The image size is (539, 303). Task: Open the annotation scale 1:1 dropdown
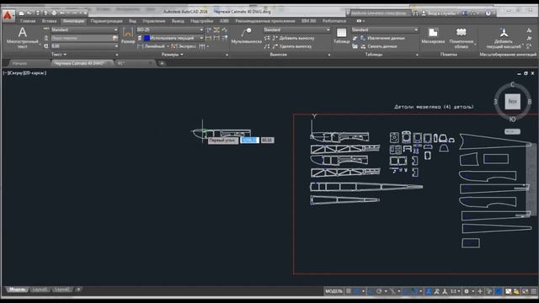(x=455, y=291)
